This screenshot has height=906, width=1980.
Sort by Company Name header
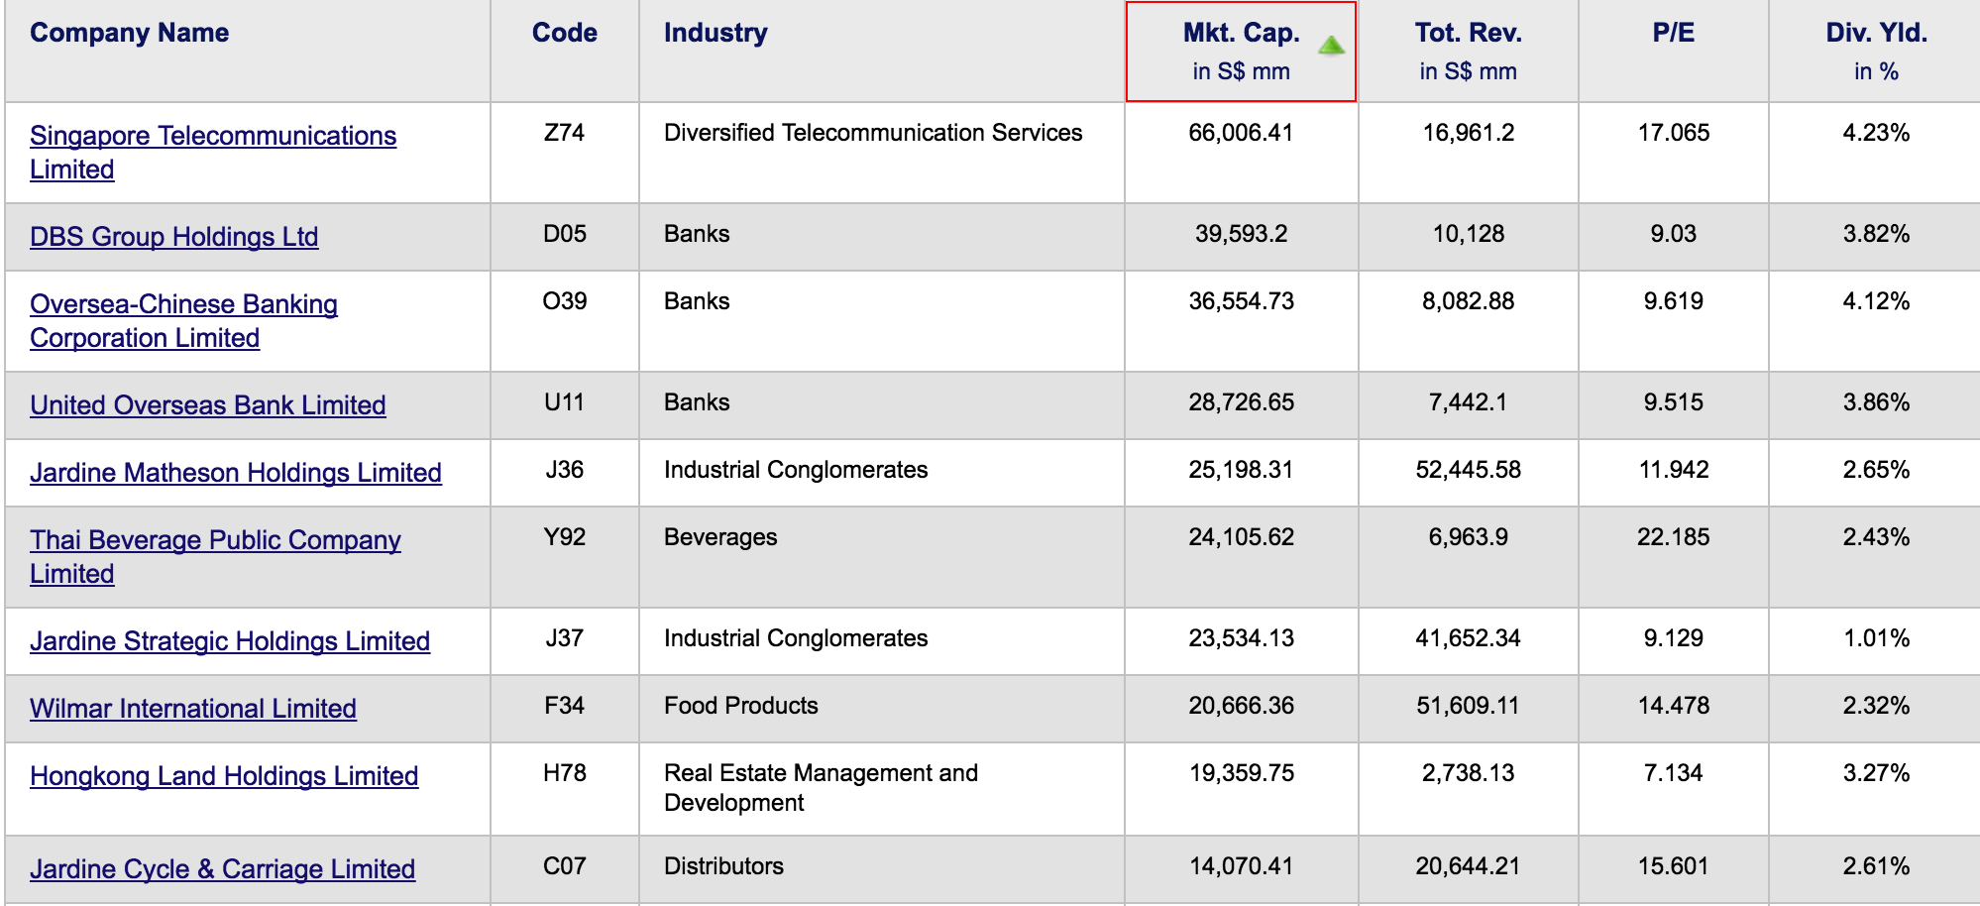129,33
